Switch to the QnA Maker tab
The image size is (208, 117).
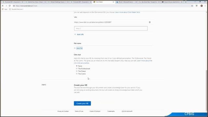(103, 2)
